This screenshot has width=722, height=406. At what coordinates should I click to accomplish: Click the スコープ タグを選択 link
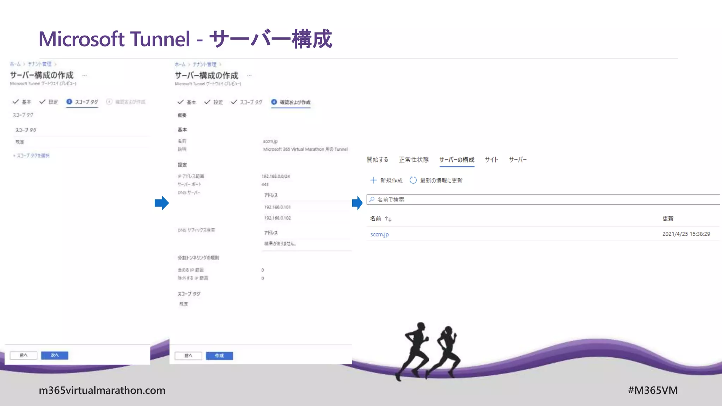pyautogui.click(x=31, y=155)
